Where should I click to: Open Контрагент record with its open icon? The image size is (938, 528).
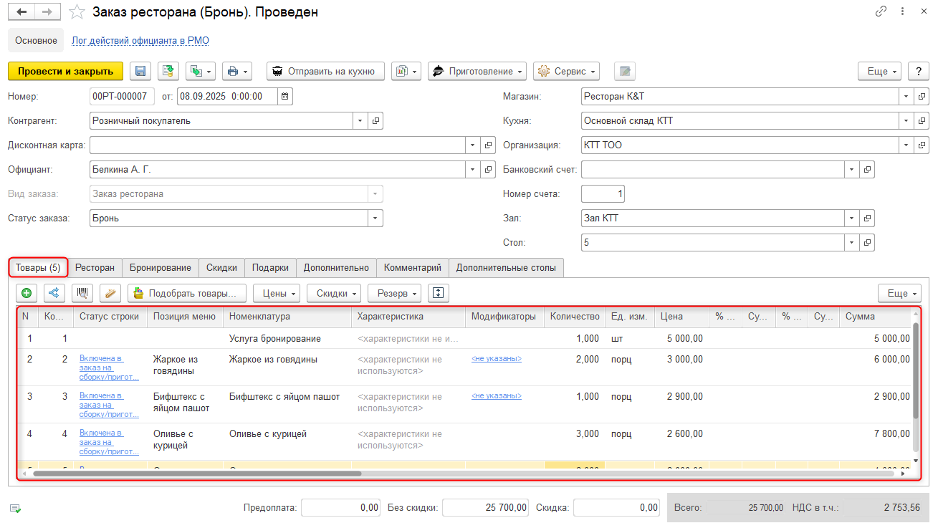tap(375, 121)
